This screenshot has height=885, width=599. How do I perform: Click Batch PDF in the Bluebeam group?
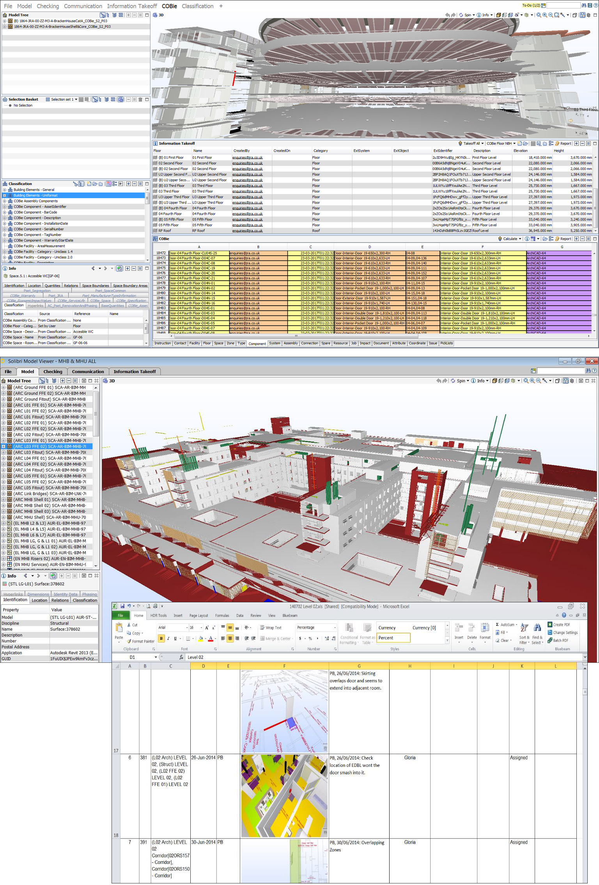pyautogui.click(x=558, y=640)
